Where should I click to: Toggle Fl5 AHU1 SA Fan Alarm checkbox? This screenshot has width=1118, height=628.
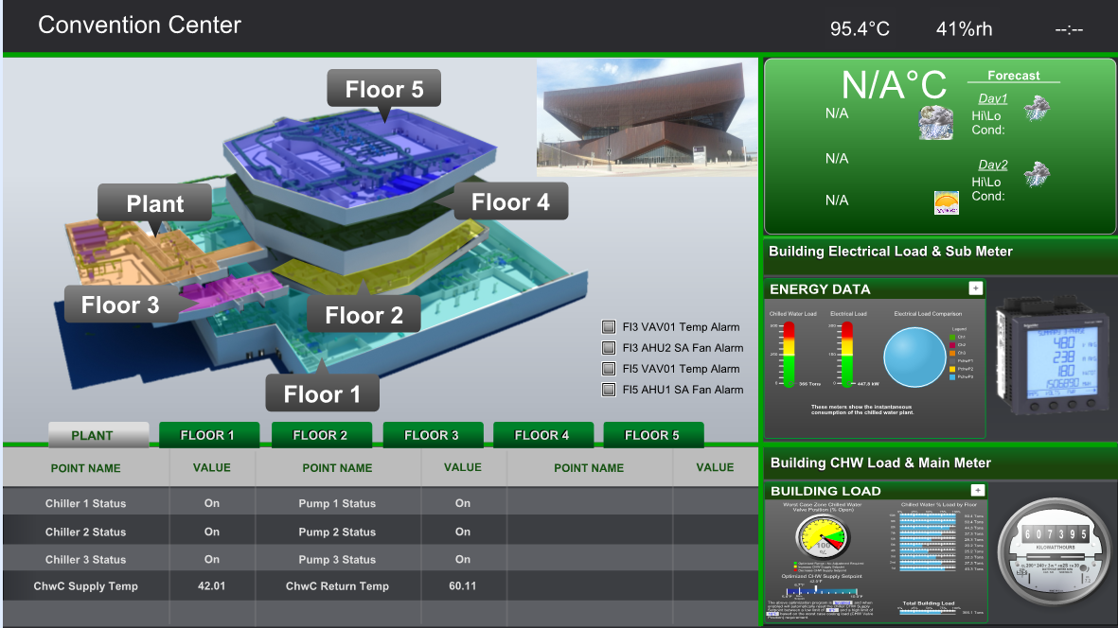pyautogui.click(x=609, y=390)
